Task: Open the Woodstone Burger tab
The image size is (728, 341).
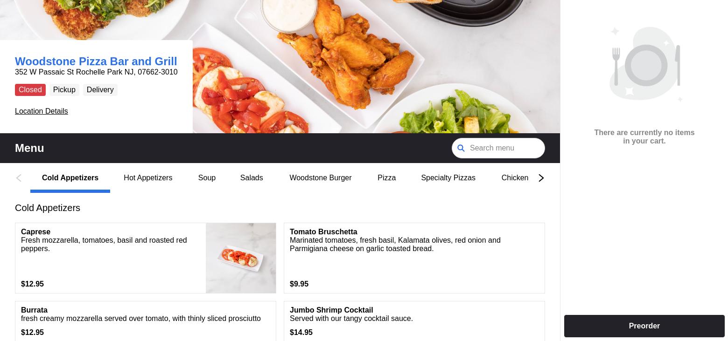Action: point(321,178)
